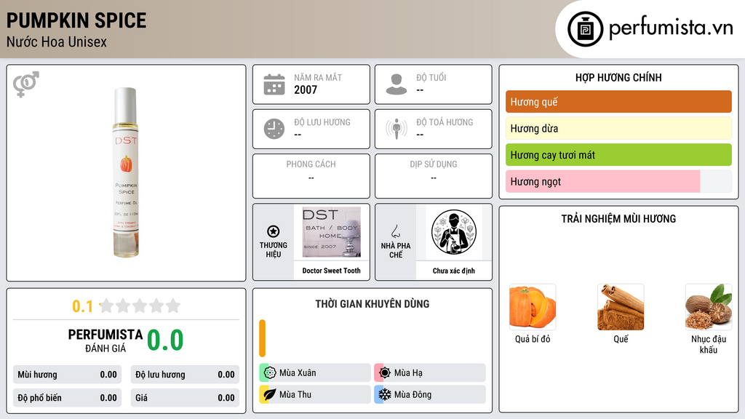Click the nose icon above Nhà pha chế

pos(395,232)
